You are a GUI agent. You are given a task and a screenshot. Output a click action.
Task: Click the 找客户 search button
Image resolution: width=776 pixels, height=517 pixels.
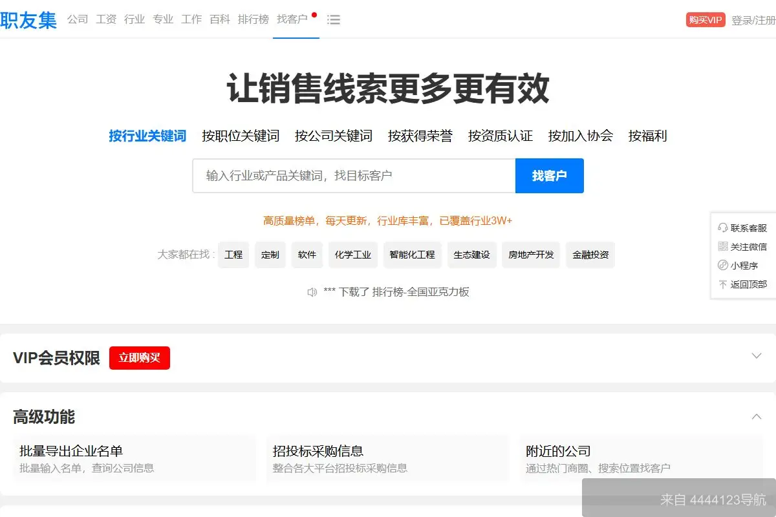click(x=549, y=175)
